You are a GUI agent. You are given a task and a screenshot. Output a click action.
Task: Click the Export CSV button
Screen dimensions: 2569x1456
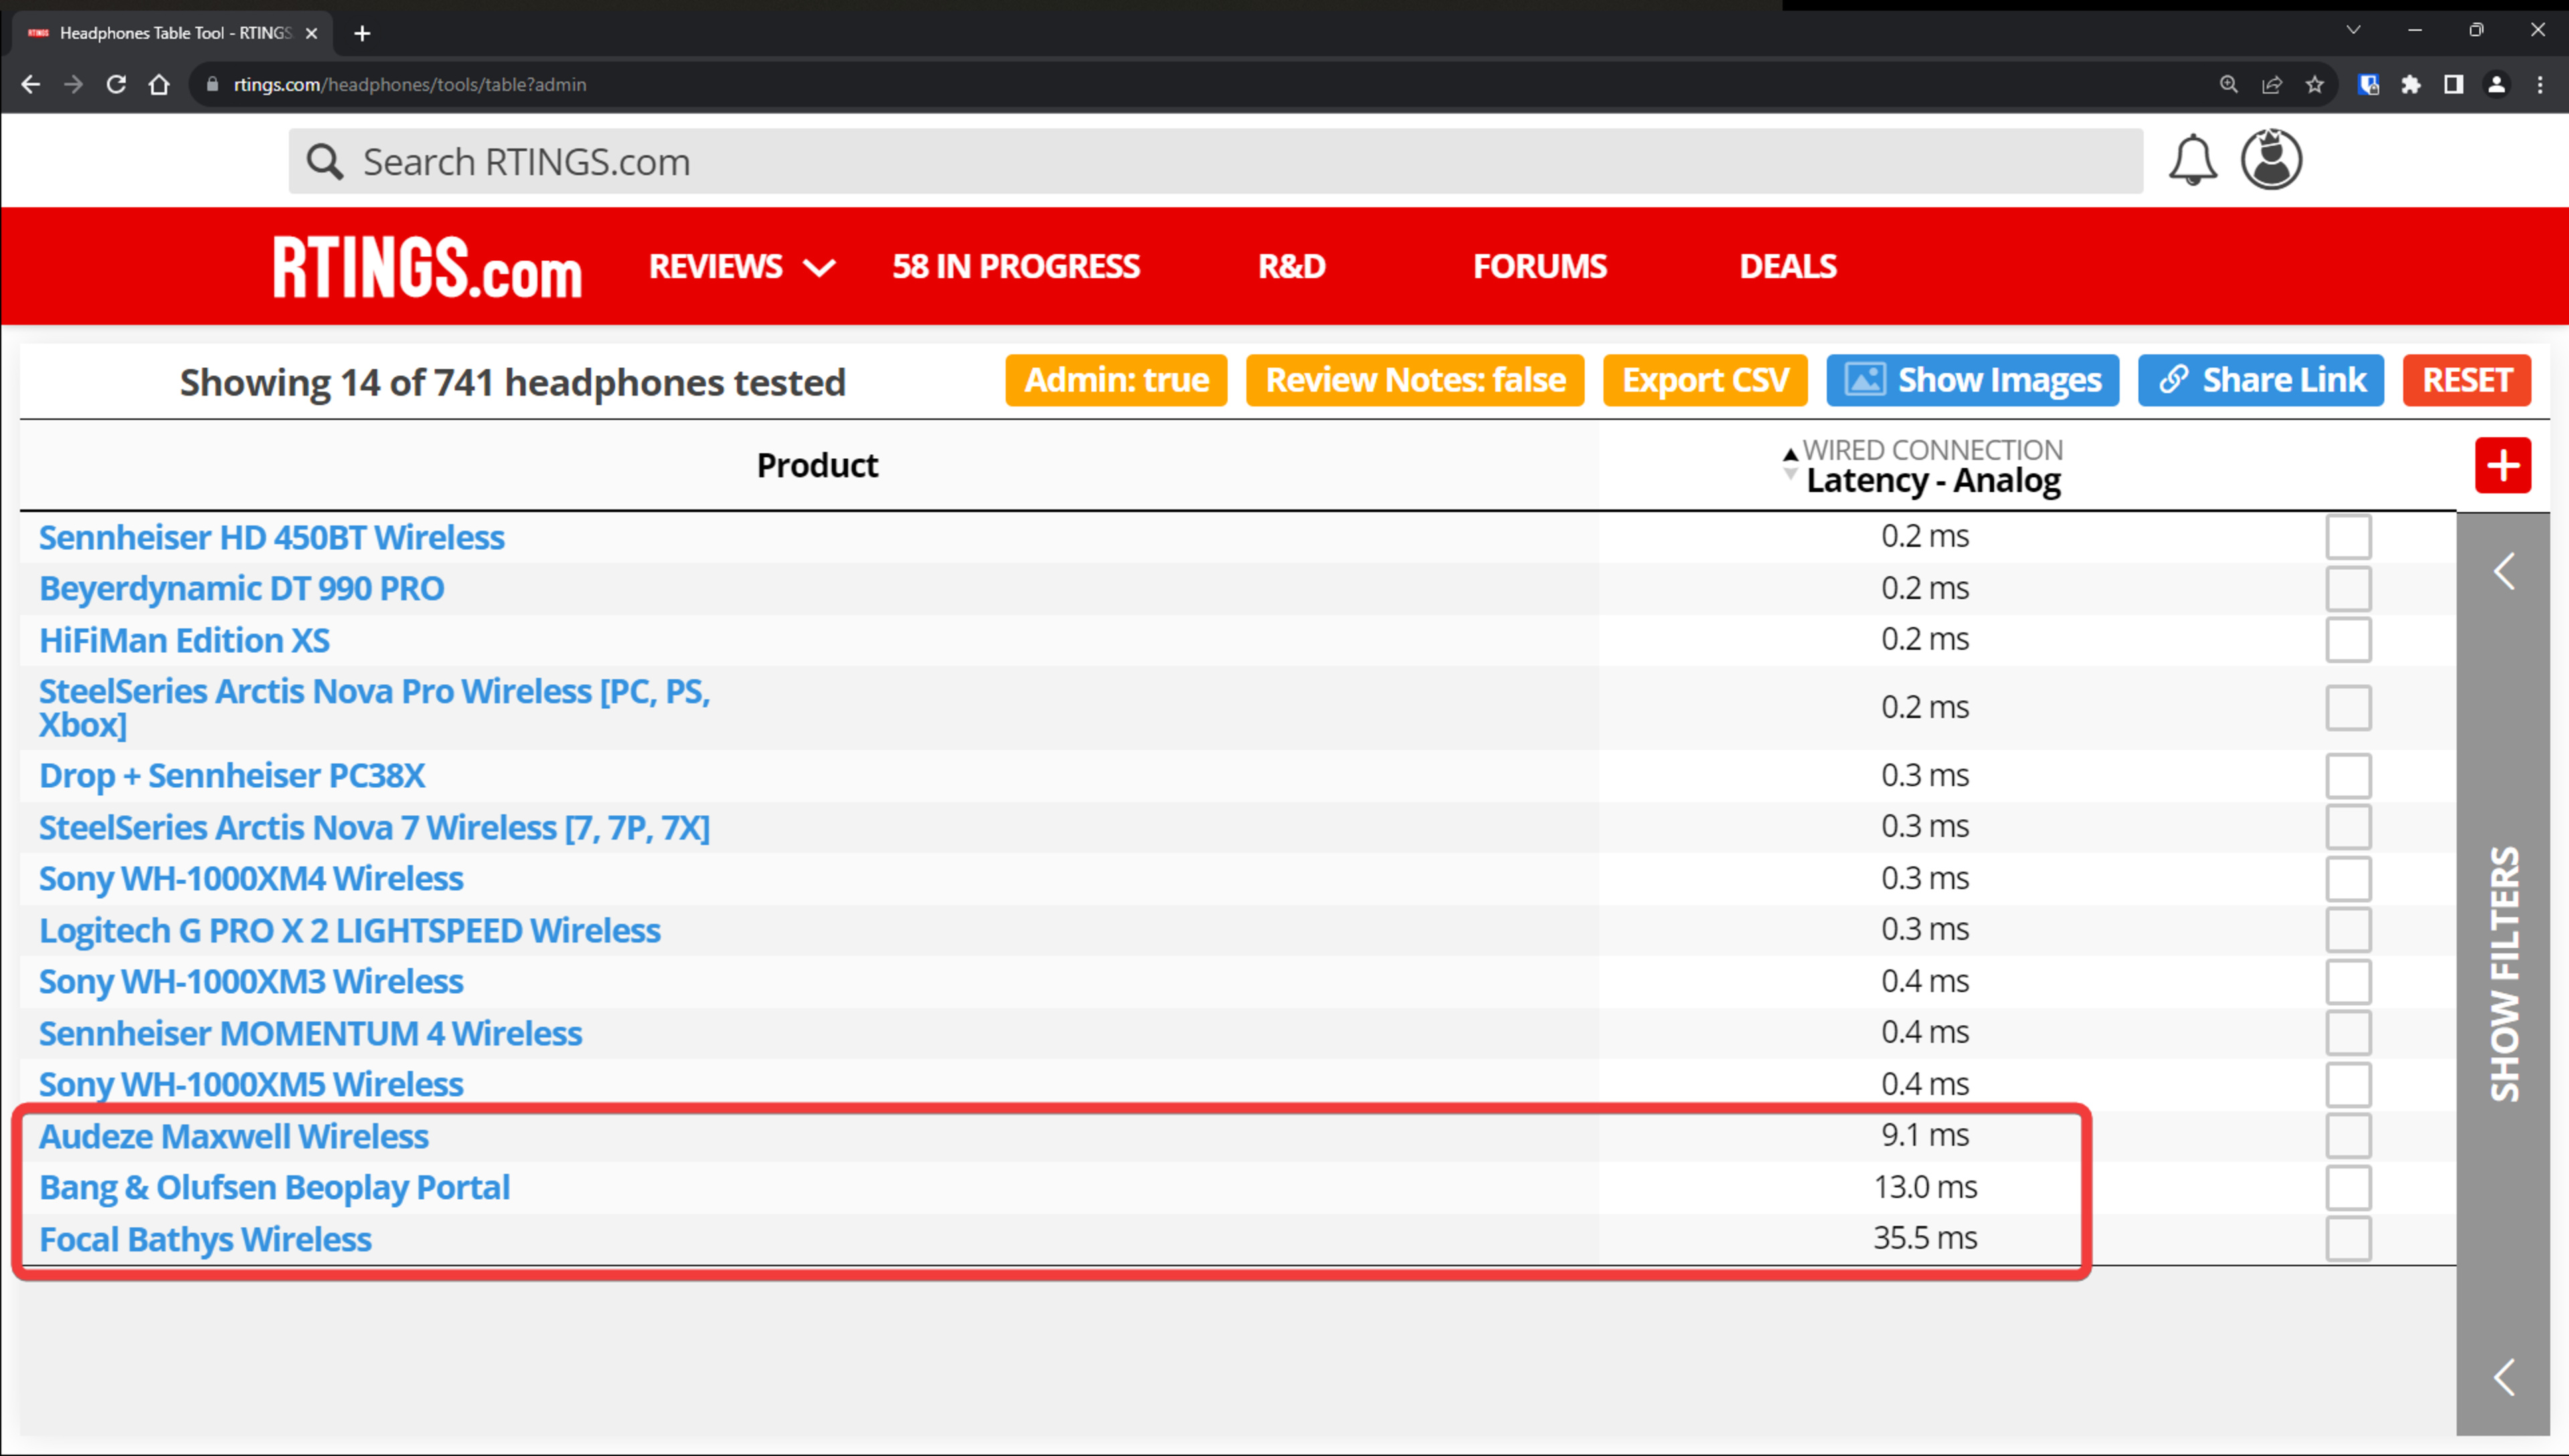click(x=1704, y=380)
